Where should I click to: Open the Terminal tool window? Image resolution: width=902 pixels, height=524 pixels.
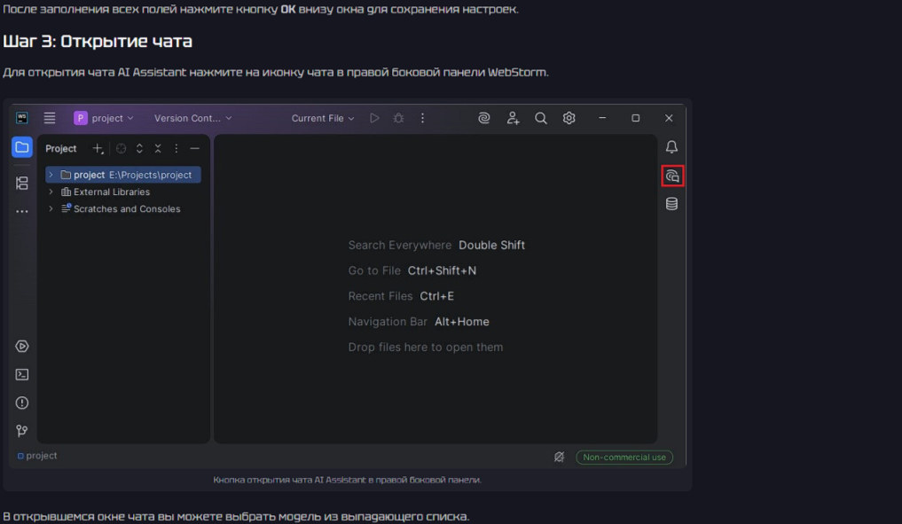click(x=22, y=374)
